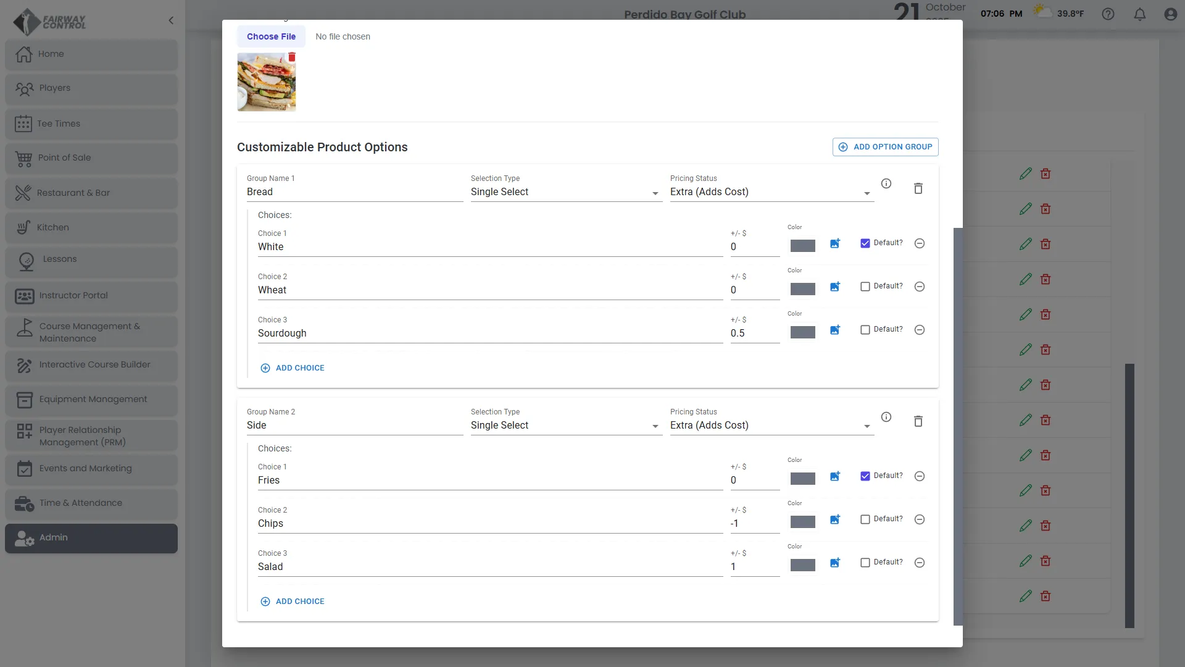Delete the uploaded sandwich image
The height and width of the screenshot is (667, 1185).
coord(292,57)
